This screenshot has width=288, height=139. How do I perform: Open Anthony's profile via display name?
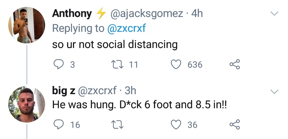coord(72,14)
